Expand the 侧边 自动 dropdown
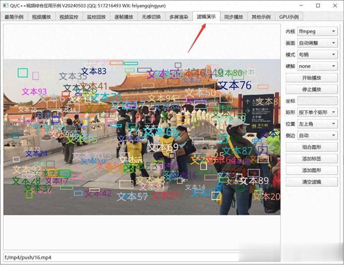This screenshot has height=265, width=344. (317, 136)
